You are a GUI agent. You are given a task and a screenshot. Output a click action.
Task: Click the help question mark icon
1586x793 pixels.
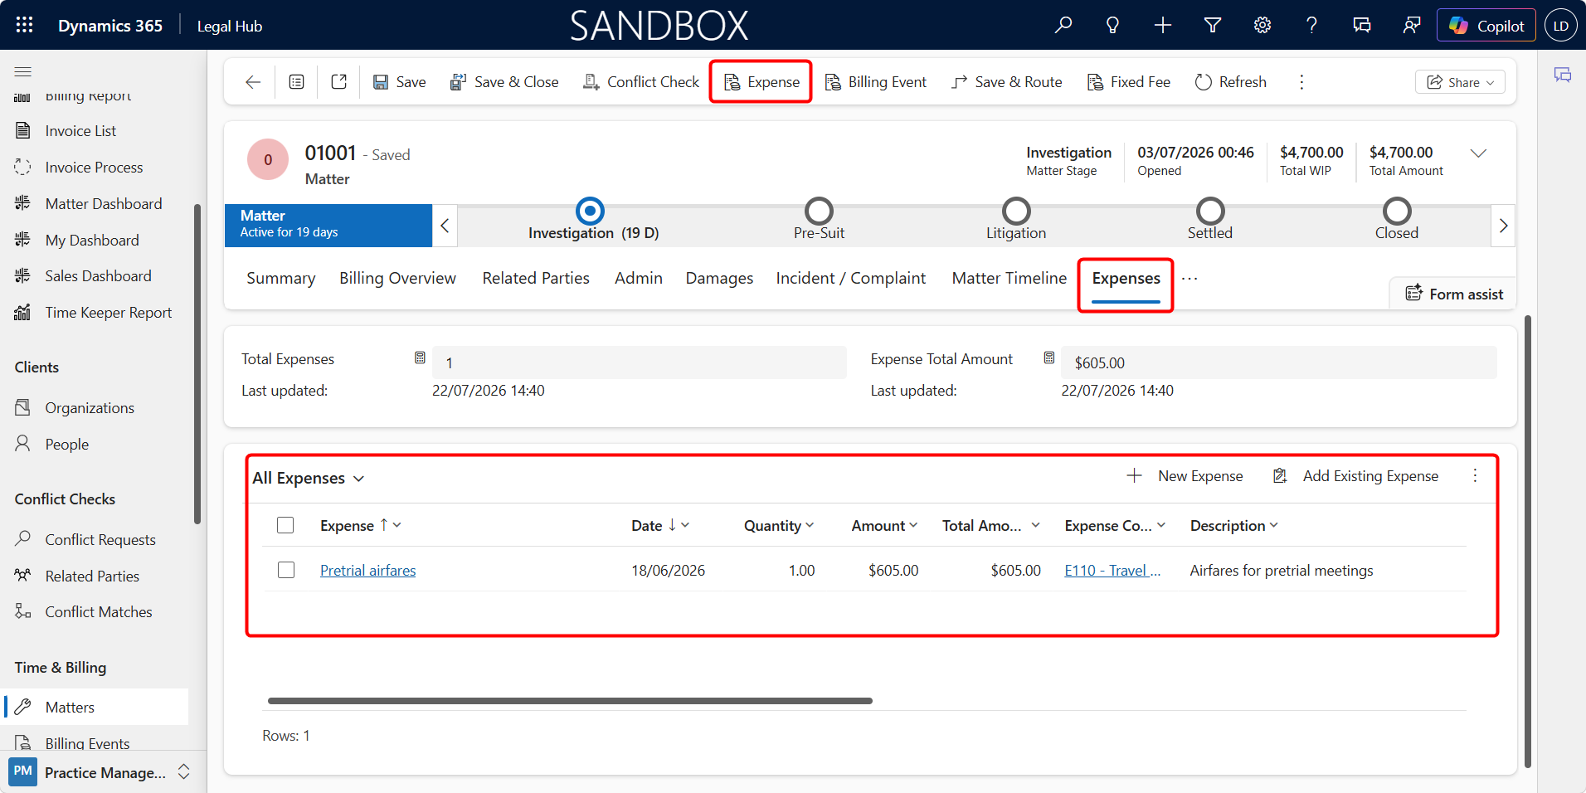pos(1312,25)
